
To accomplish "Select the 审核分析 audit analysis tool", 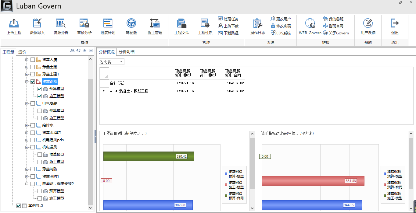I will [84, 26].
